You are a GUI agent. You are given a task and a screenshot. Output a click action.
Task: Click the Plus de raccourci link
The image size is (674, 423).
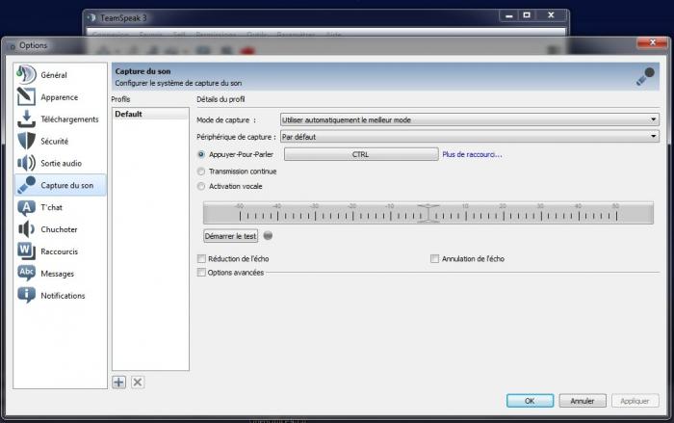tap(472, 154)
